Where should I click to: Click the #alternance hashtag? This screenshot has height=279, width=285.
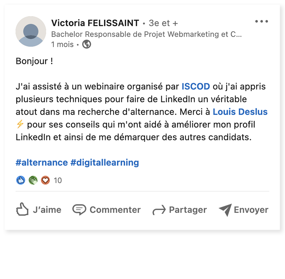click(x=42, y=162)
